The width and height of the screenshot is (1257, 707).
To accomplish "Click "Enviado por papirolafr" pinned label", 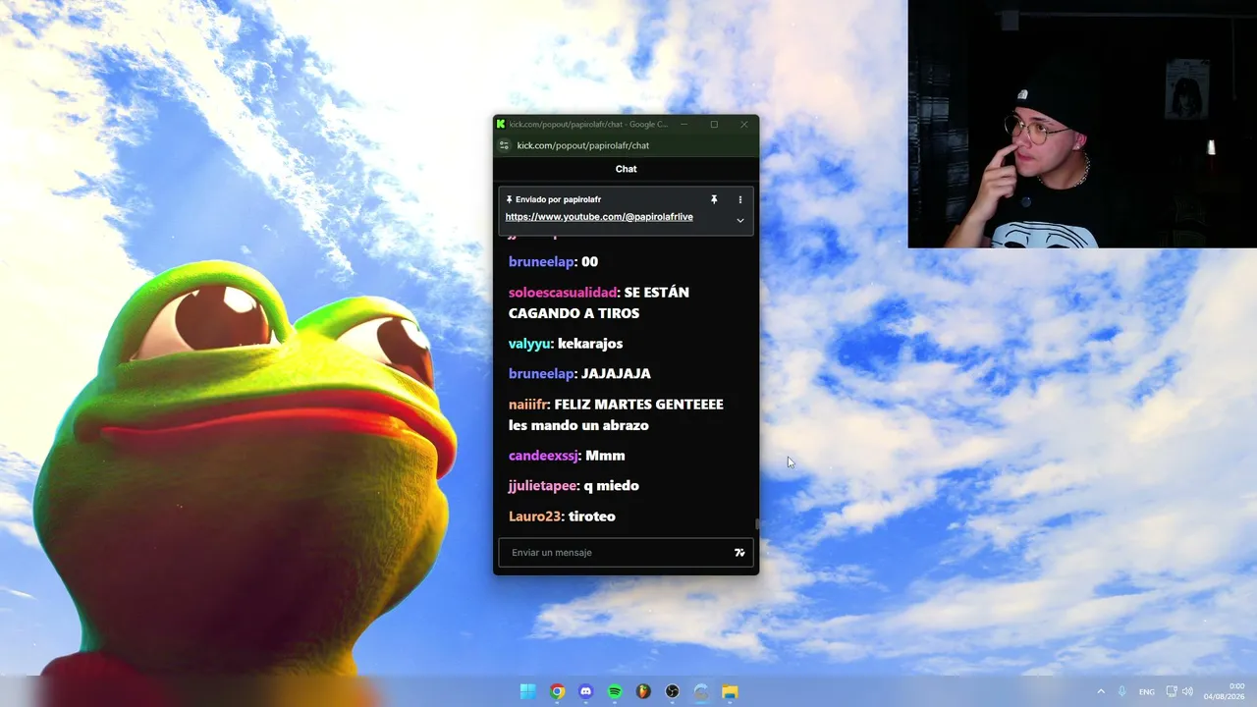I will 558,199.
